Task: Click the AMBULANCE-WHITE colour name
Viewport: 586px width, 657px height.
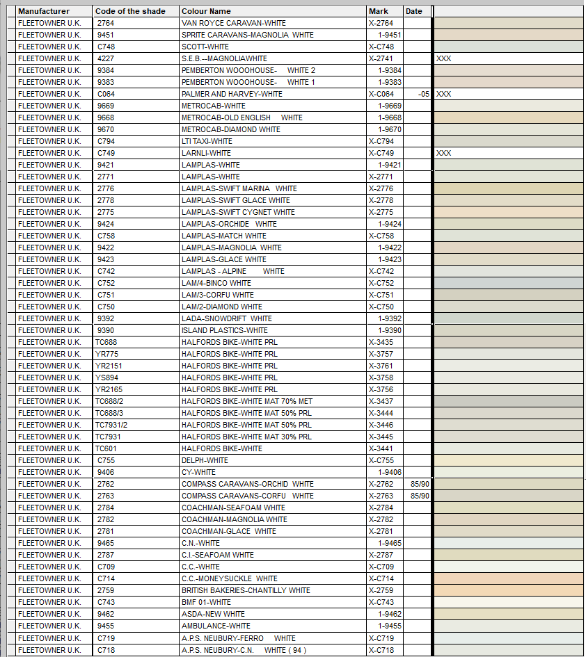Action: click(216, 626)
